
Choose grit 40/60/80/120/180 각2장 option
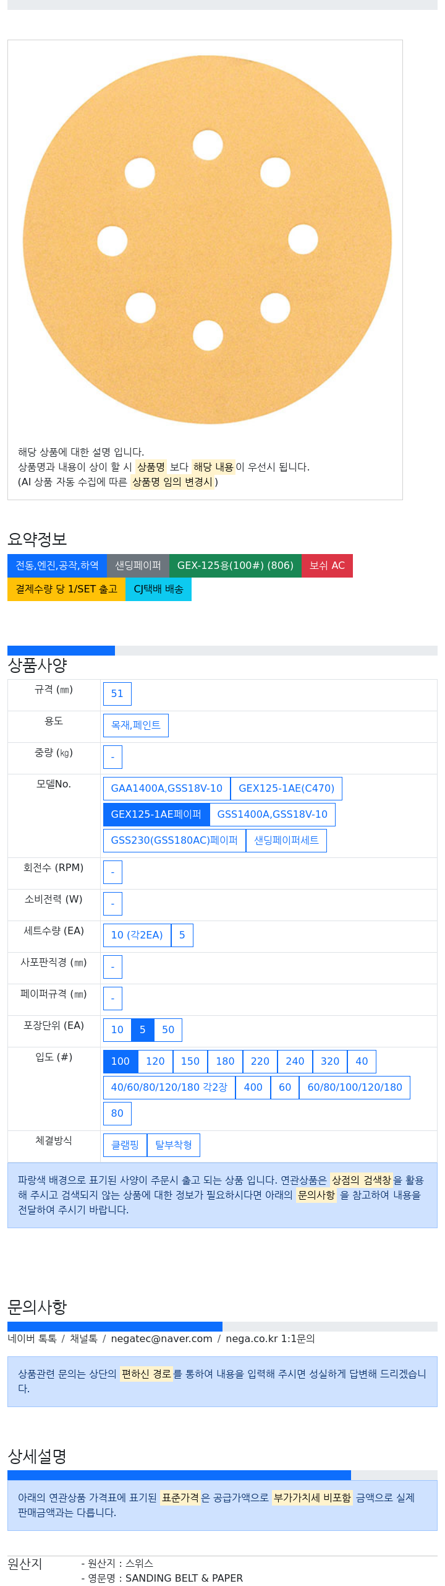pos(169,1088)
